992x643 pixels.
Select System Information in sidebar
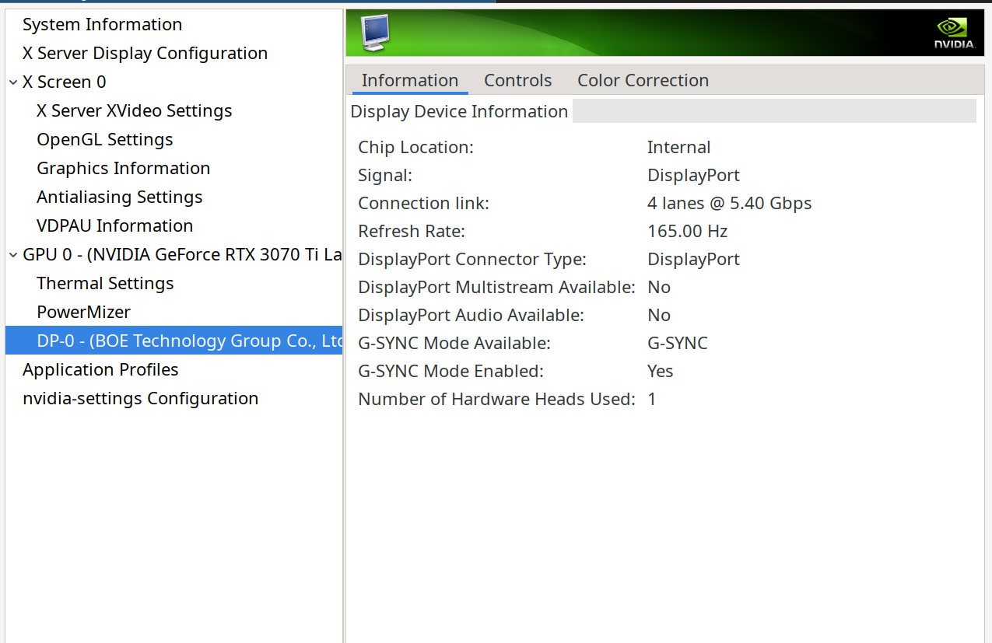[102, 24]
